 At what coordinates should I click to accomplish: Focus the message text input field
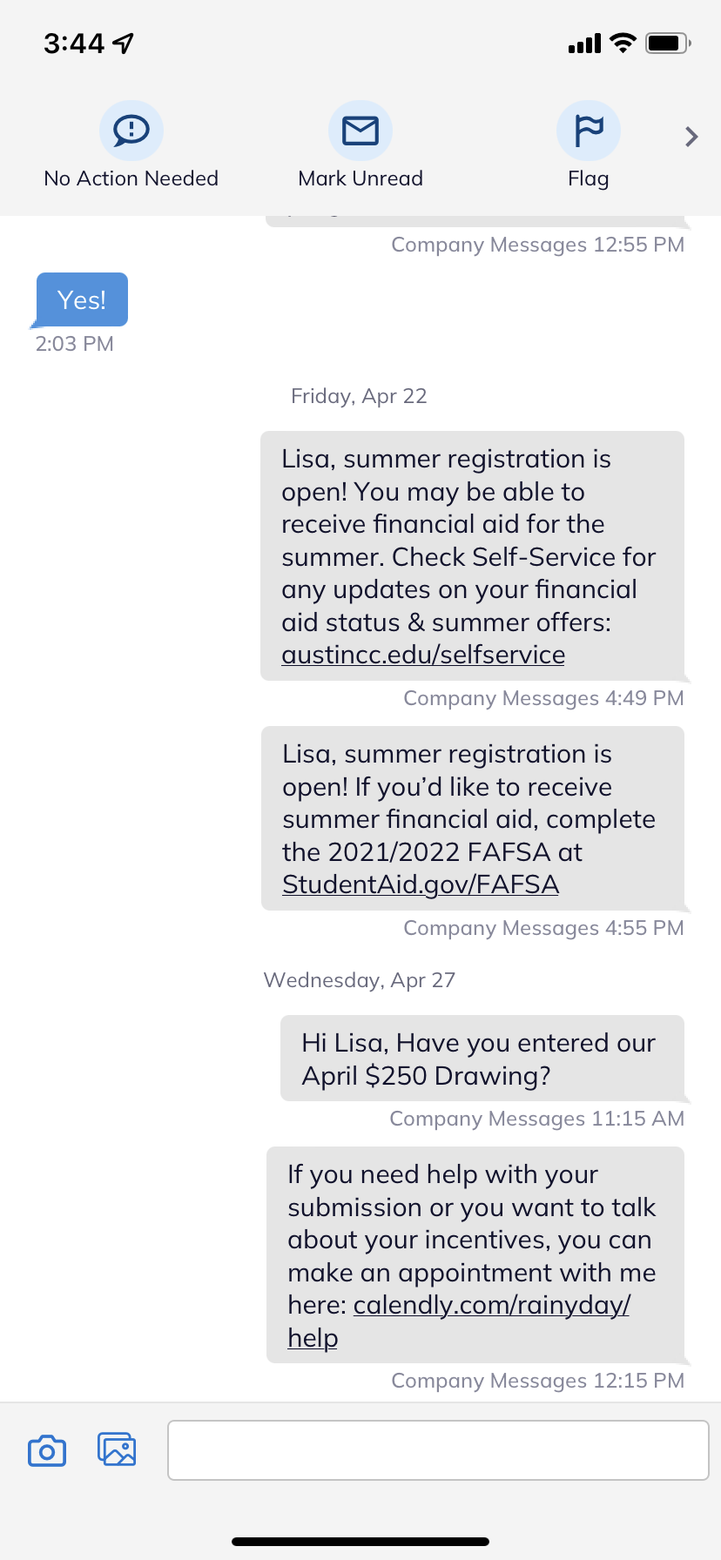click(438, 1450)
